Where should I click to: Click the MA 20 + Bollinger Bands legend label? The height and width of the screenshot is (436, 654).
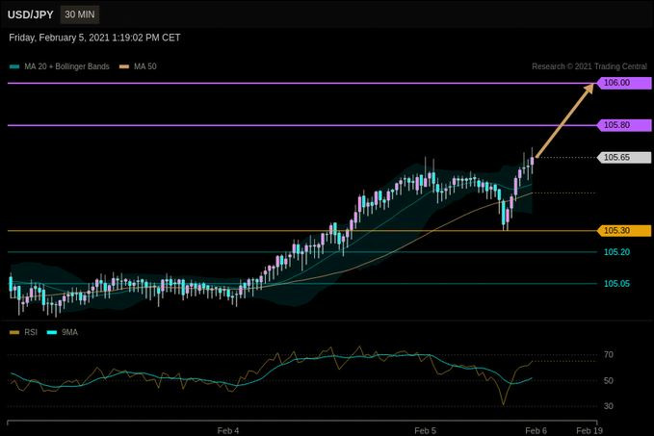(x=66, y=66)
